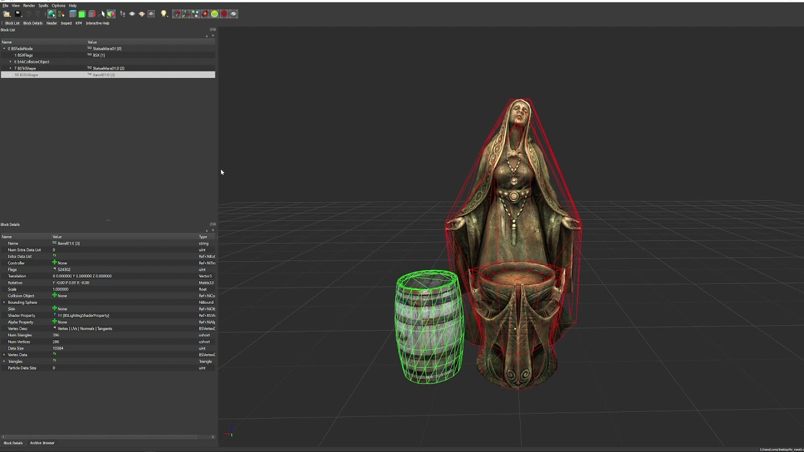Expand the selected 10 BSTriShape node
804x452 pixels.
tap(10, 75)
